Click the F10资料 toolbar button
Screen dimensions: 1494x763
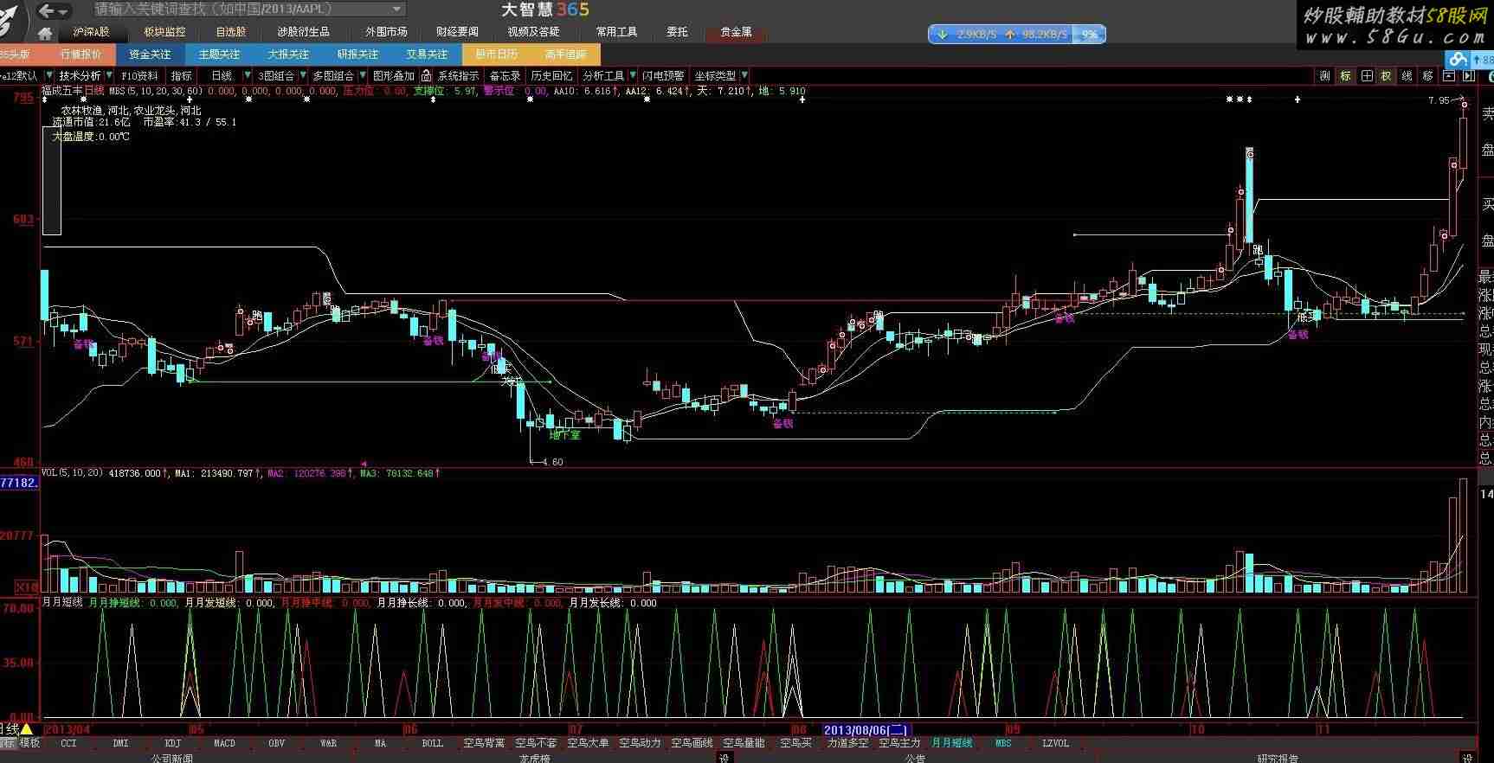coord(139,76)
